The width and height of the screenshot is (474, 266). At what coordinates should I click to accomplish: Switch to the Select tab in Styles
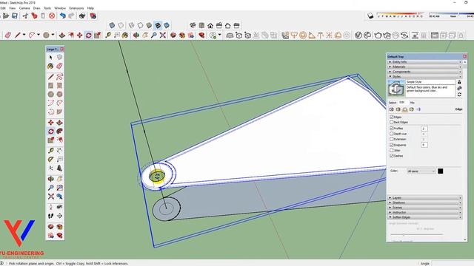[393, 103]
